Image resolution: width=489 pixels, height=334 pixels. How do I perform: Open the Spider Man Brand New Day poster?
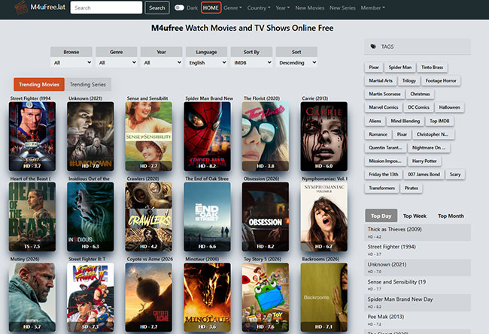point(207,137)
